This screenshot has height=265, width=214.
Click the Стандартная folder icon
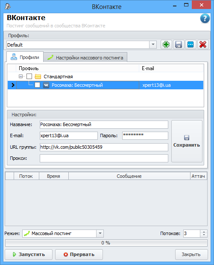38,77
